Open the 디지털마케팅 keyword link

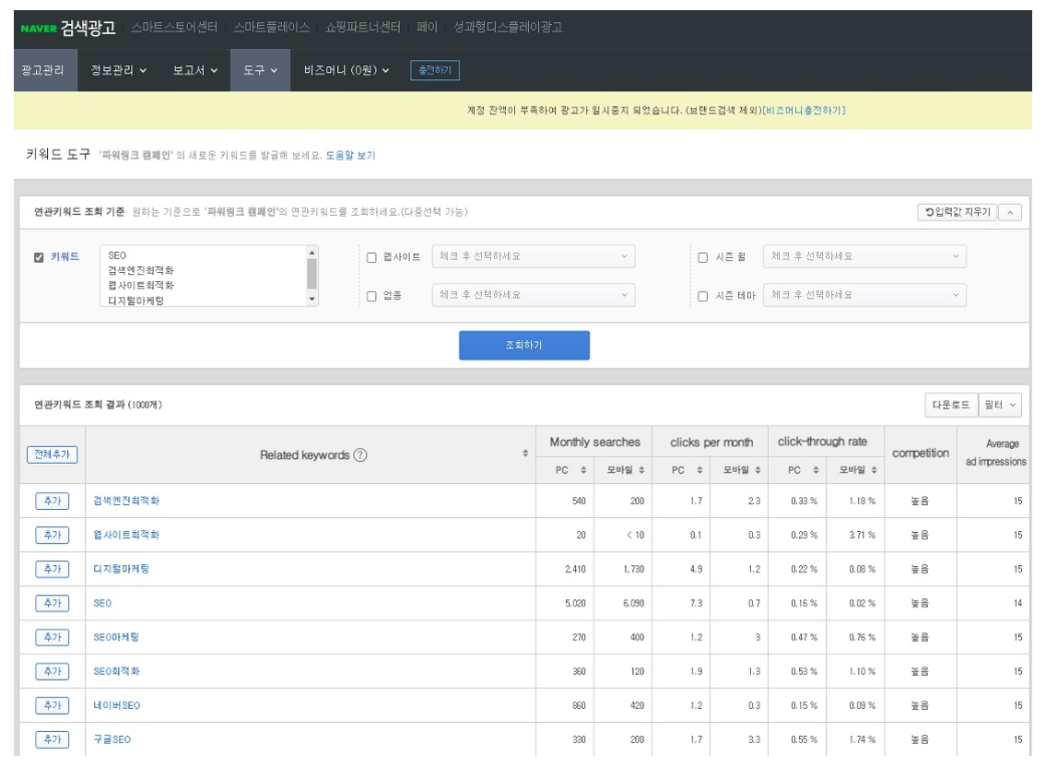tap(121, 569)
